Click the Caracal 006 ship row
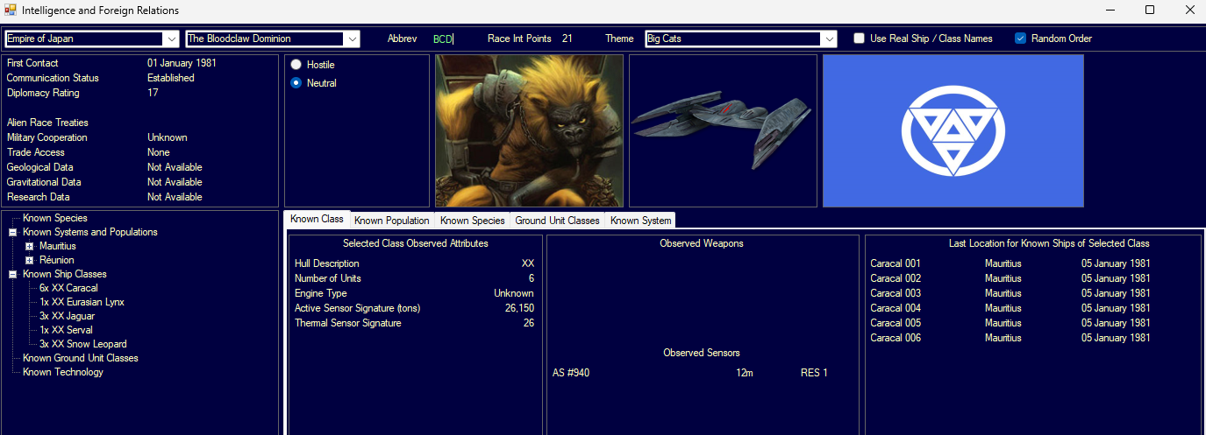 coord(1010,338)
